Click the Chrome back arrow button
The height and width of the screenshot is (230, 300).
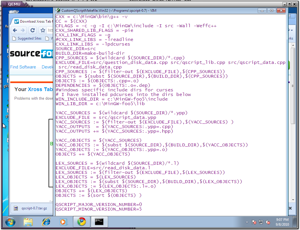(15, 30)
